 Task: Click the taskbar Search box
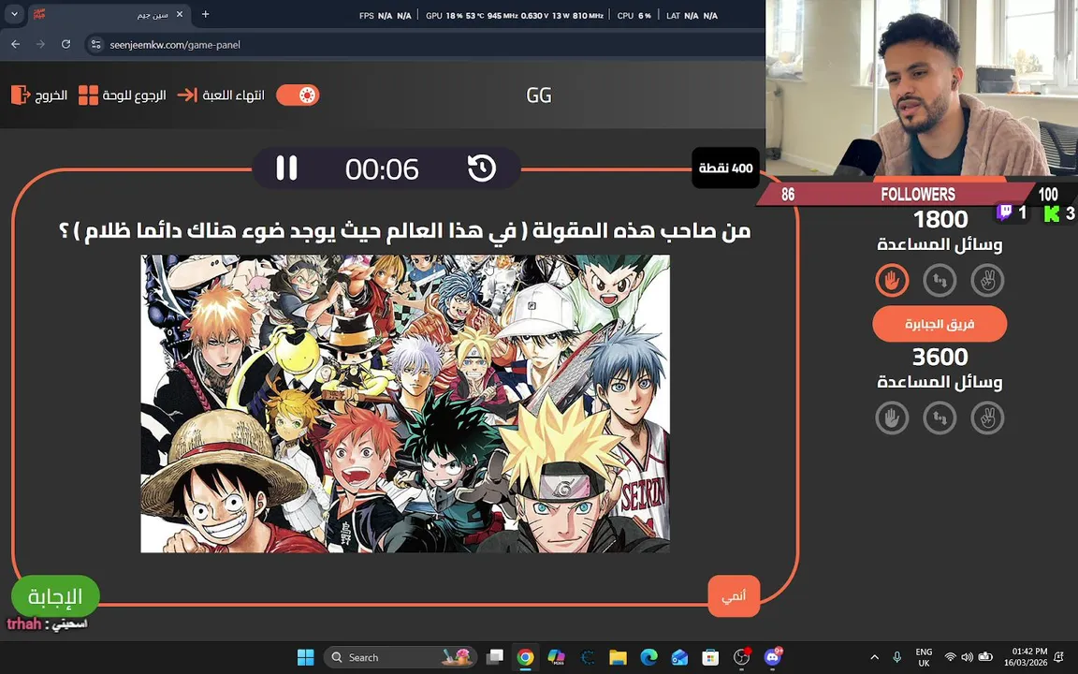401,657
